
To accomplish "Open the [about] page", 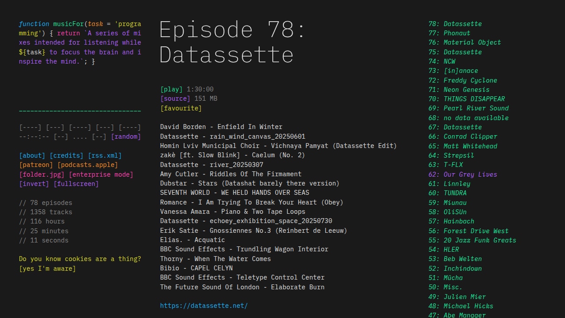I will coord(32,155).
